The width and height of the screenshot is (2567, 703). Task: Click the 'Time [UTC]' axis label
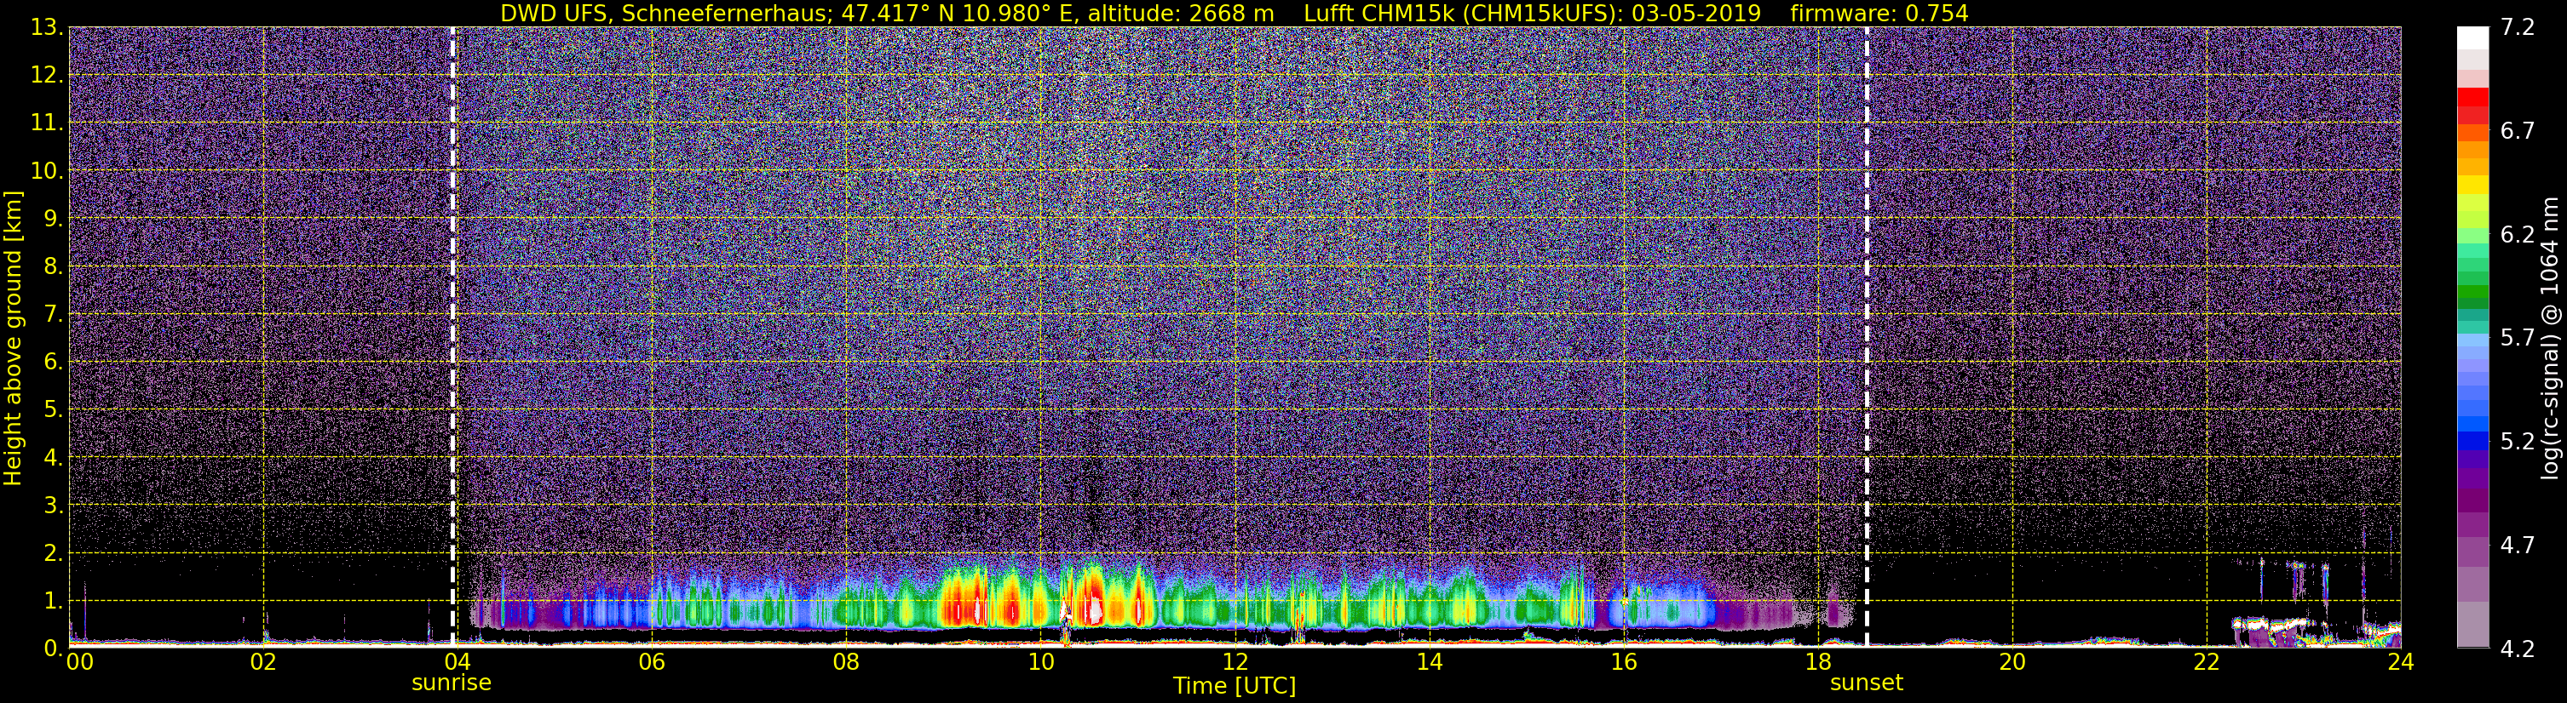(x=1235, y=686)
